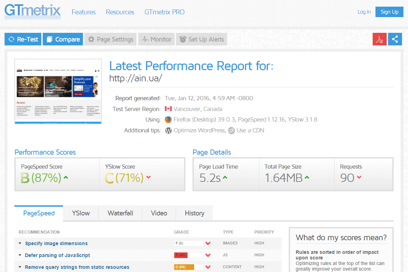Click green arrow beside Page Load Time
The height and width of the screenshot is (272, 408).
(225, 177)
